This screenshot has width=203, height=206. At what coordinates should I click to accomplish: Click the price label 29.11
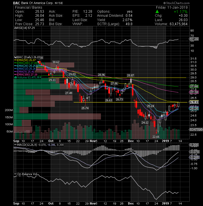[x=52, y=80]
